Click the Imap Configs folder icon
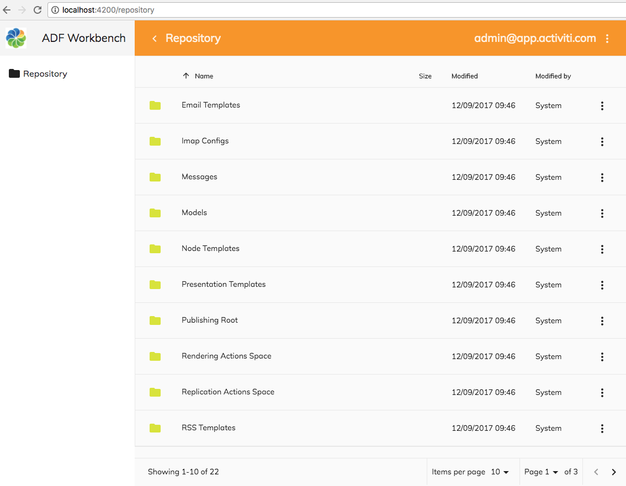Viewport: 626px width, 486px height. [155, 141]
